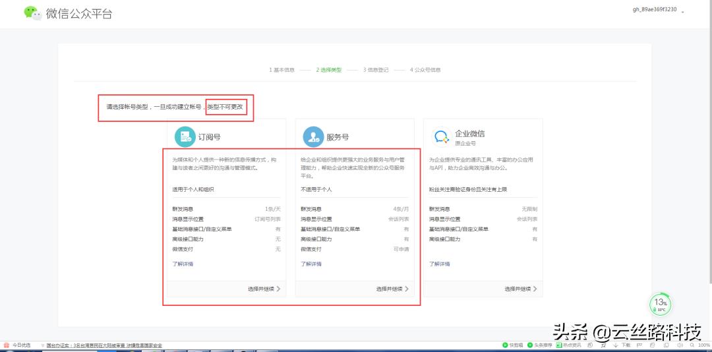Image resolution: width=712 pixels, height=352 pixels.
Task: Click the 无限制 value
Action: tap(530, 209)
